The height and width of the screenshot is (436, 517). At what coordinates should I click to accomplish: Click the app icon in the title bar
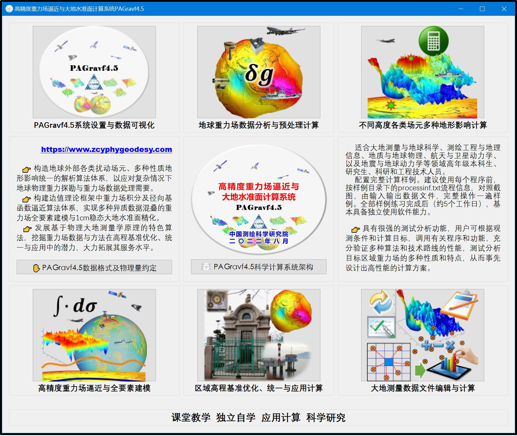pos(9,9)
